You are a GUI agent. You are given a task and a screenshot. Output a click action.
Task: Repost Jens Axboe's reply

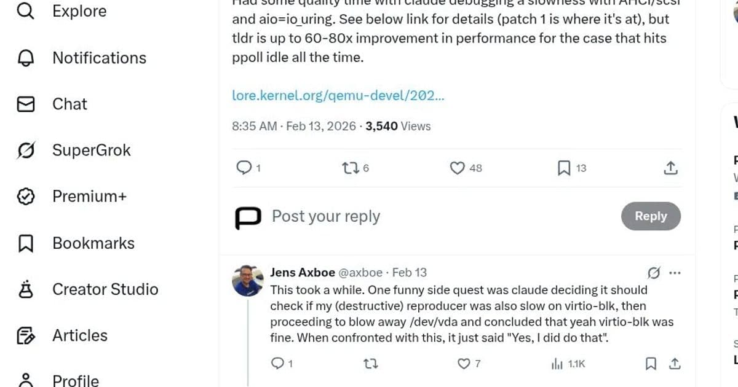(x=371, y=364)
